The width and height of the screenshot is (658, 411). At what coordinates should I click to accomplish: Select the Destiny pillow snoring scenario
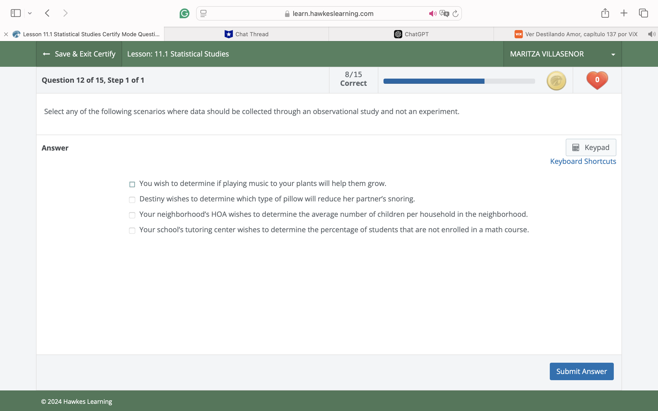pyautogui.click(x=132, y=200)
